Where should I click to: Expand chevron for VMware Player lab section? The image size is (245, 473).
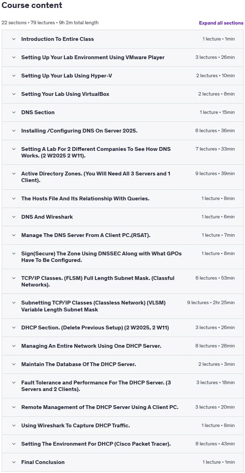pos(14,57)
